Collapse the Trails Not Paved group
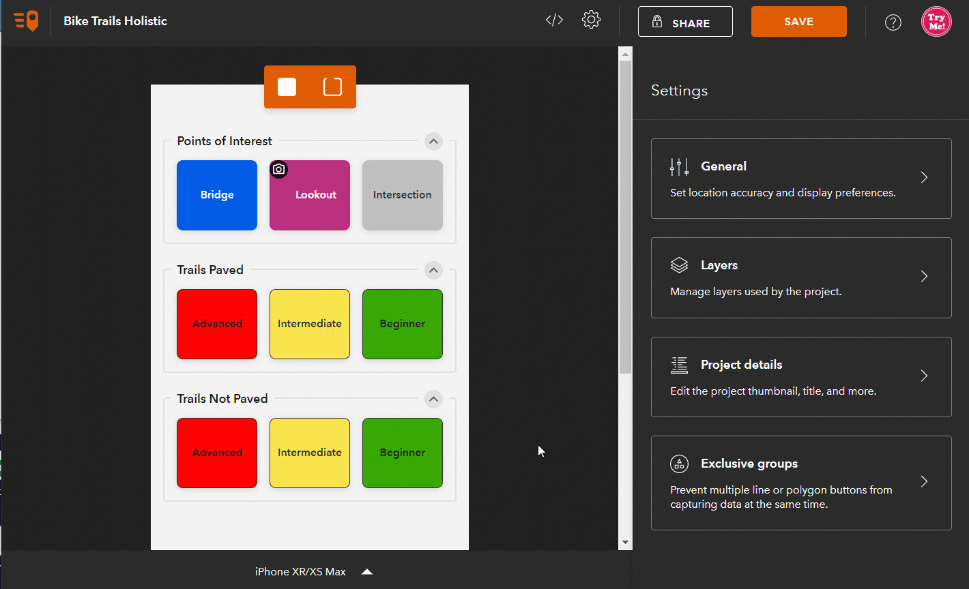This screenshot has width=969, height=589. (x=433, y=399)
